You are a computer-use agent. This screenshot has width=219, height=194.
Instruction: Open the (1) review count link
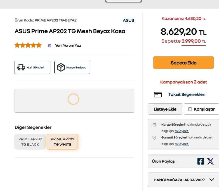pos(50,46)
